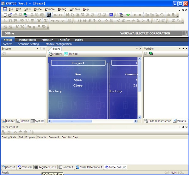Click the blue module configuration toolbar icon
The image size is (189, 175).
111,15
